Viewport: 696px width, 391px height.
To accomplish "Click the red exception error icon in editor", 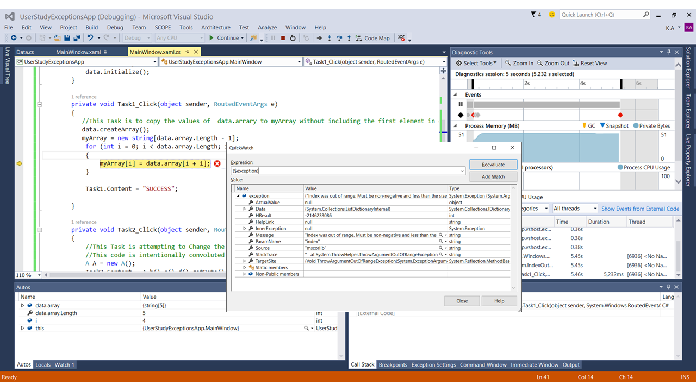I will pos(217,163).
